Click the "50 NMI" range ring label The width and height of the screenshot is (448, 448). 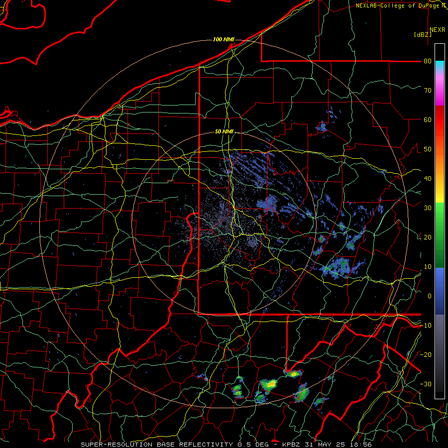pos(224,132)
